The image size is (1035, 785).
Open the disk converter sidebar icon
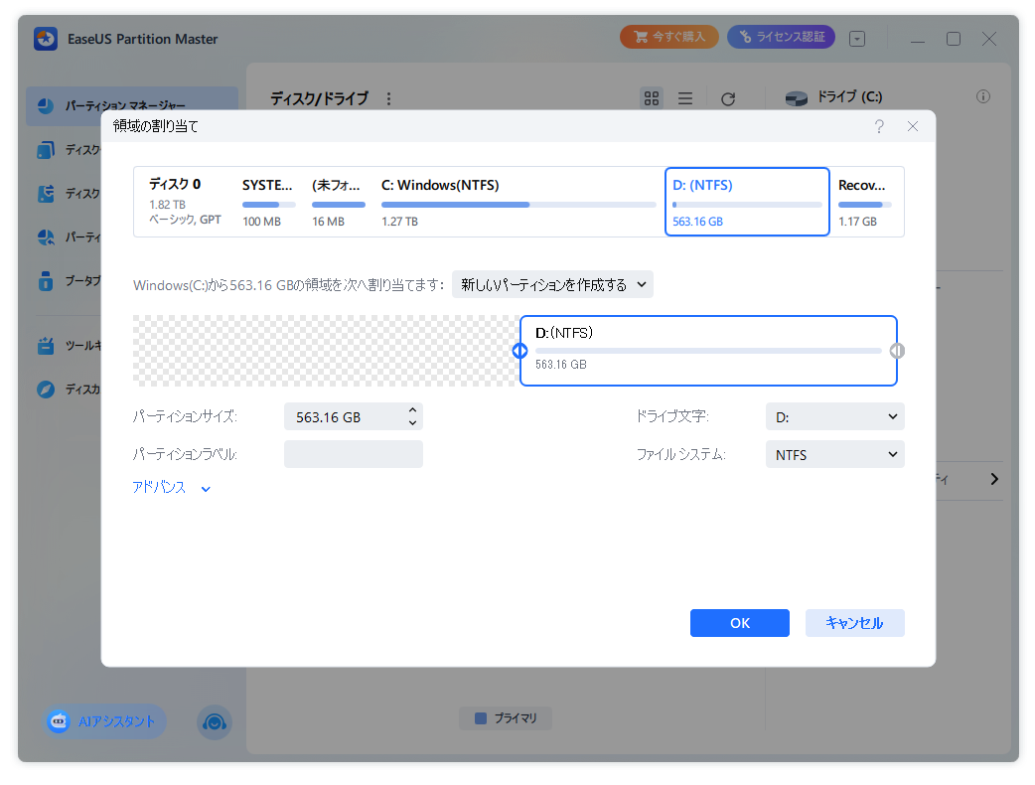[46, 194]
